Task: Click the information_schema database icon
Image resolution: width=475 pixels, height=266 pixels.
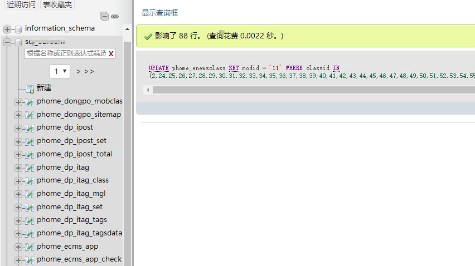Action: [x=18, y=29]
